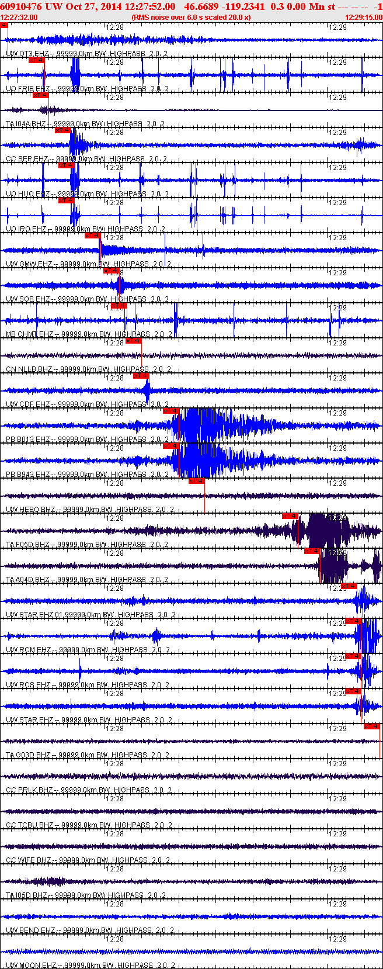Click the UO FRIS EHZ station label
Viewport: 383px width, 969px height.
point(87,89)
